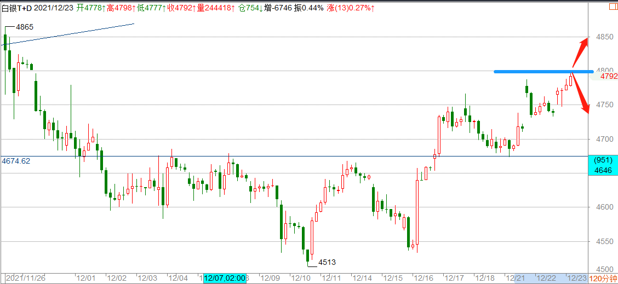Screen dimensions: 618x284
Task: Click the 涨(13)0.27% gain value
Action: click(x=351, y=8)
